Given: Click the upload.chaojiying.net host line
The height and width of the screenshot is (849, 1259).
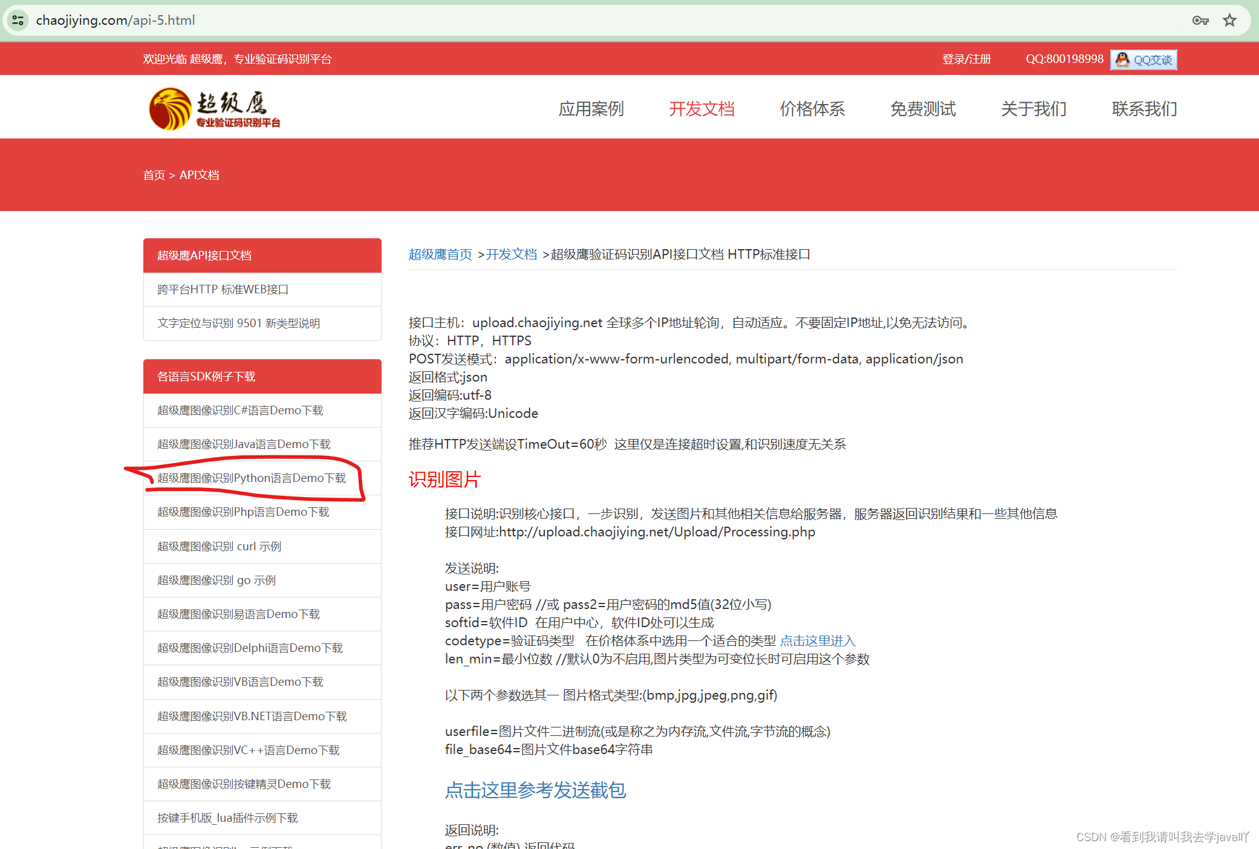Looking at the screenshot, I should [x=689, y=323].
